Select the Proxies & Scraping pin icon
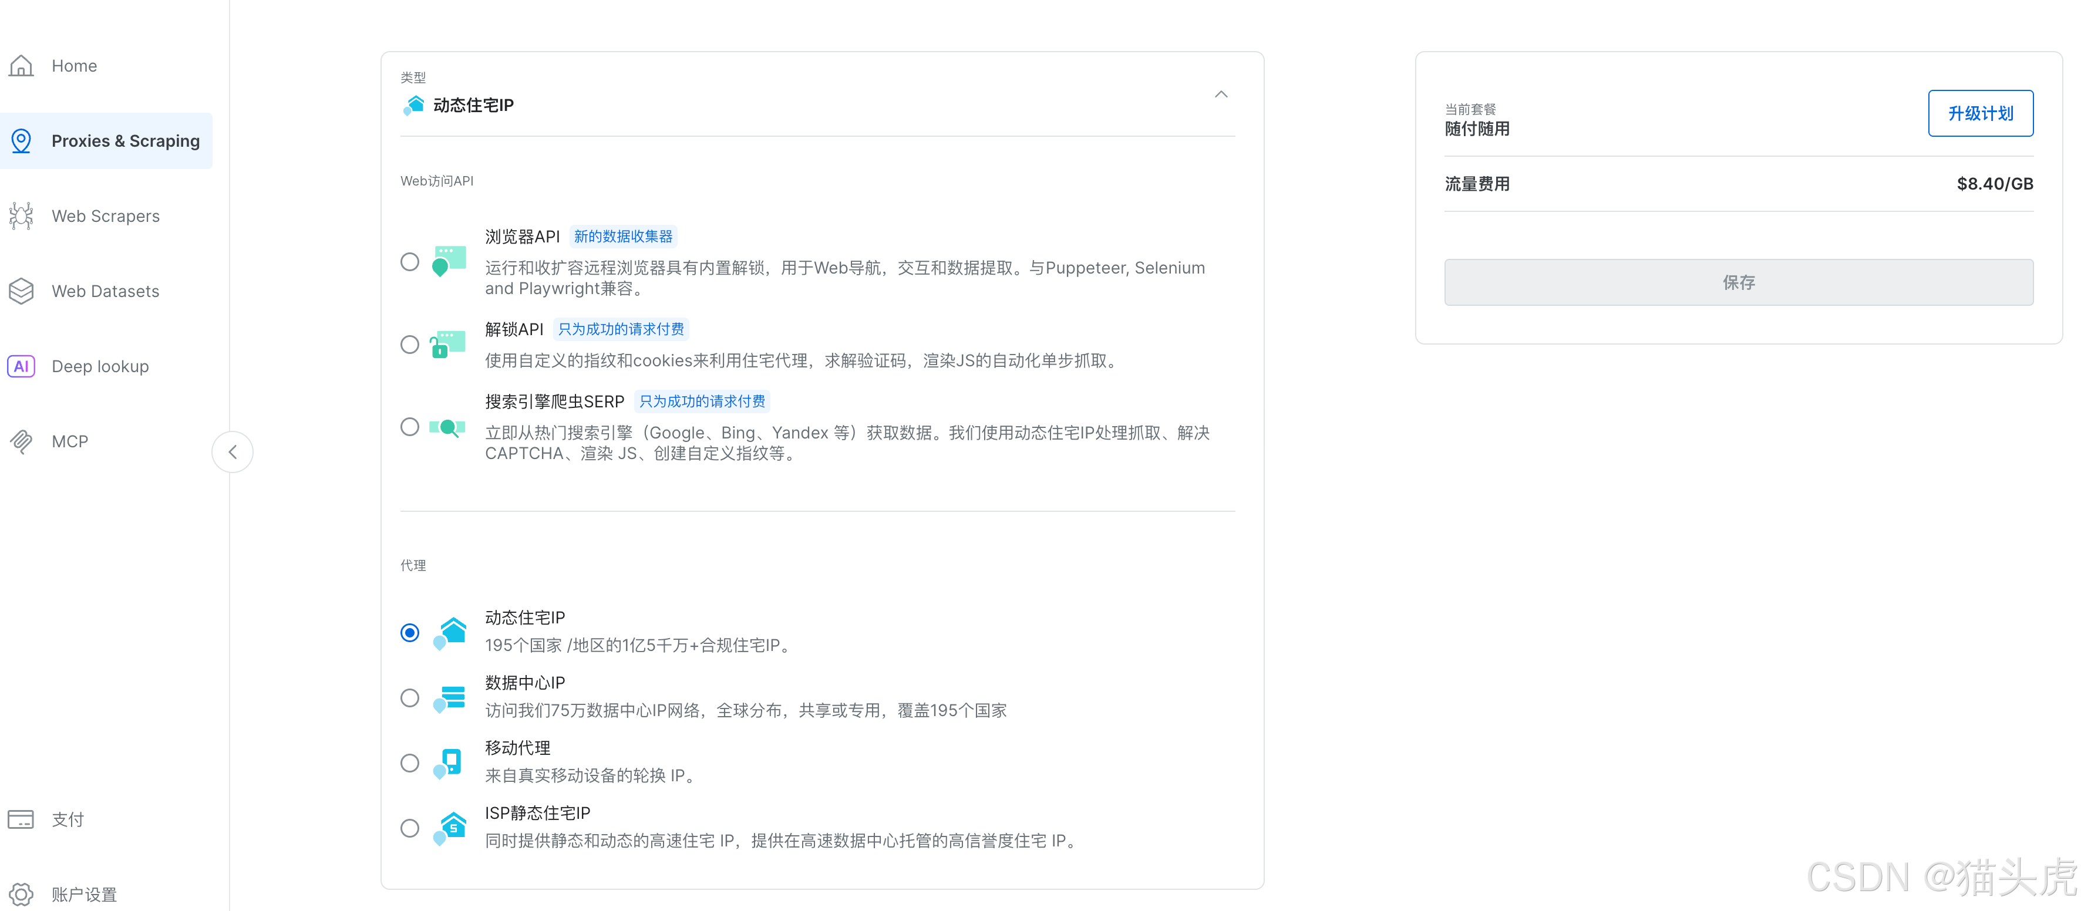 point(21,140)
